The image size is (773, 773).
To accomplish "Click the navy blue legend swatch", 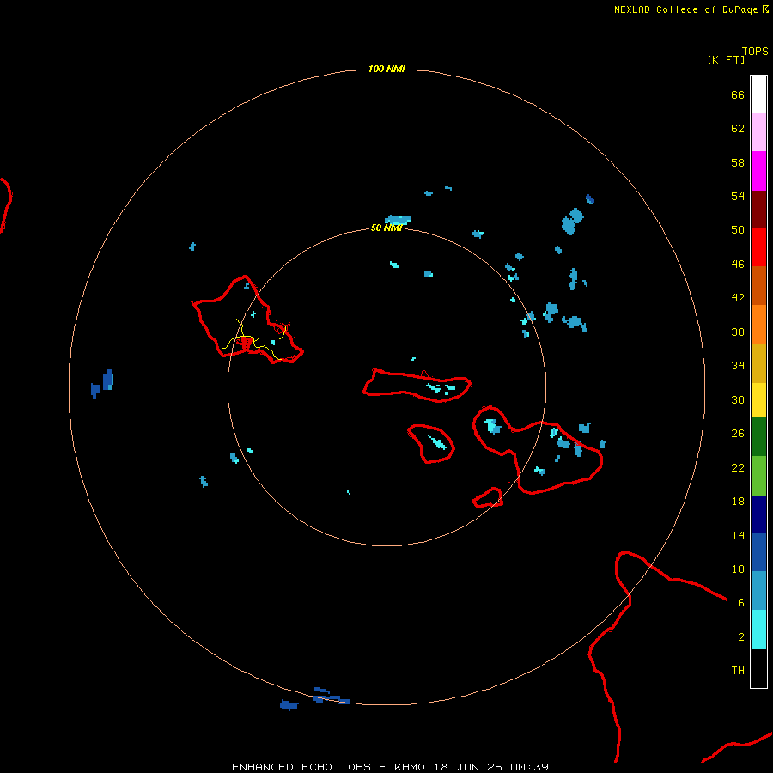I will tap(758, 514).
